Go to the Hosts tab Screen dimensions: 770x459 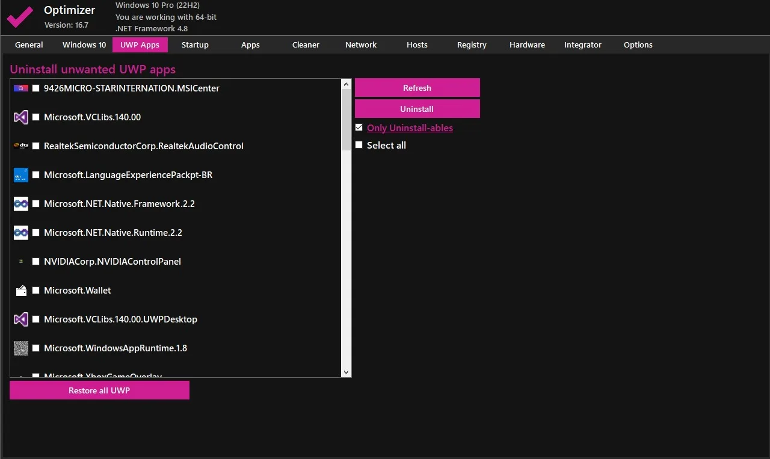tap(417, 45)
